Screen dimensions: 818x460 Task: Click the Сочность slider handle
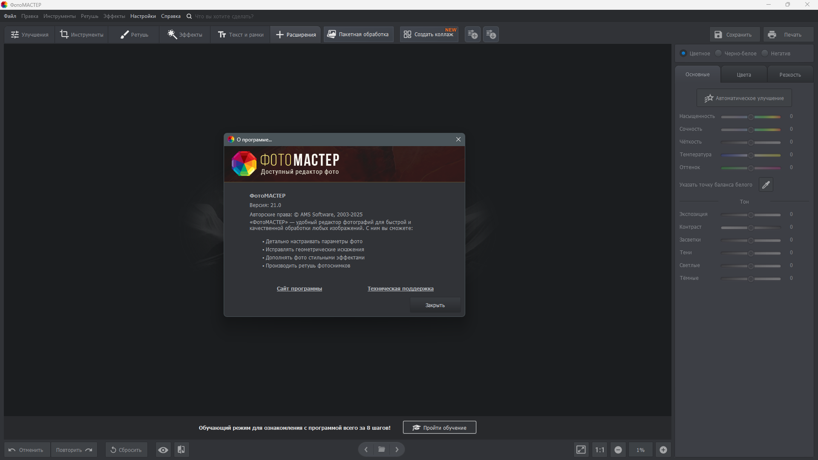[x=751, y=129]
